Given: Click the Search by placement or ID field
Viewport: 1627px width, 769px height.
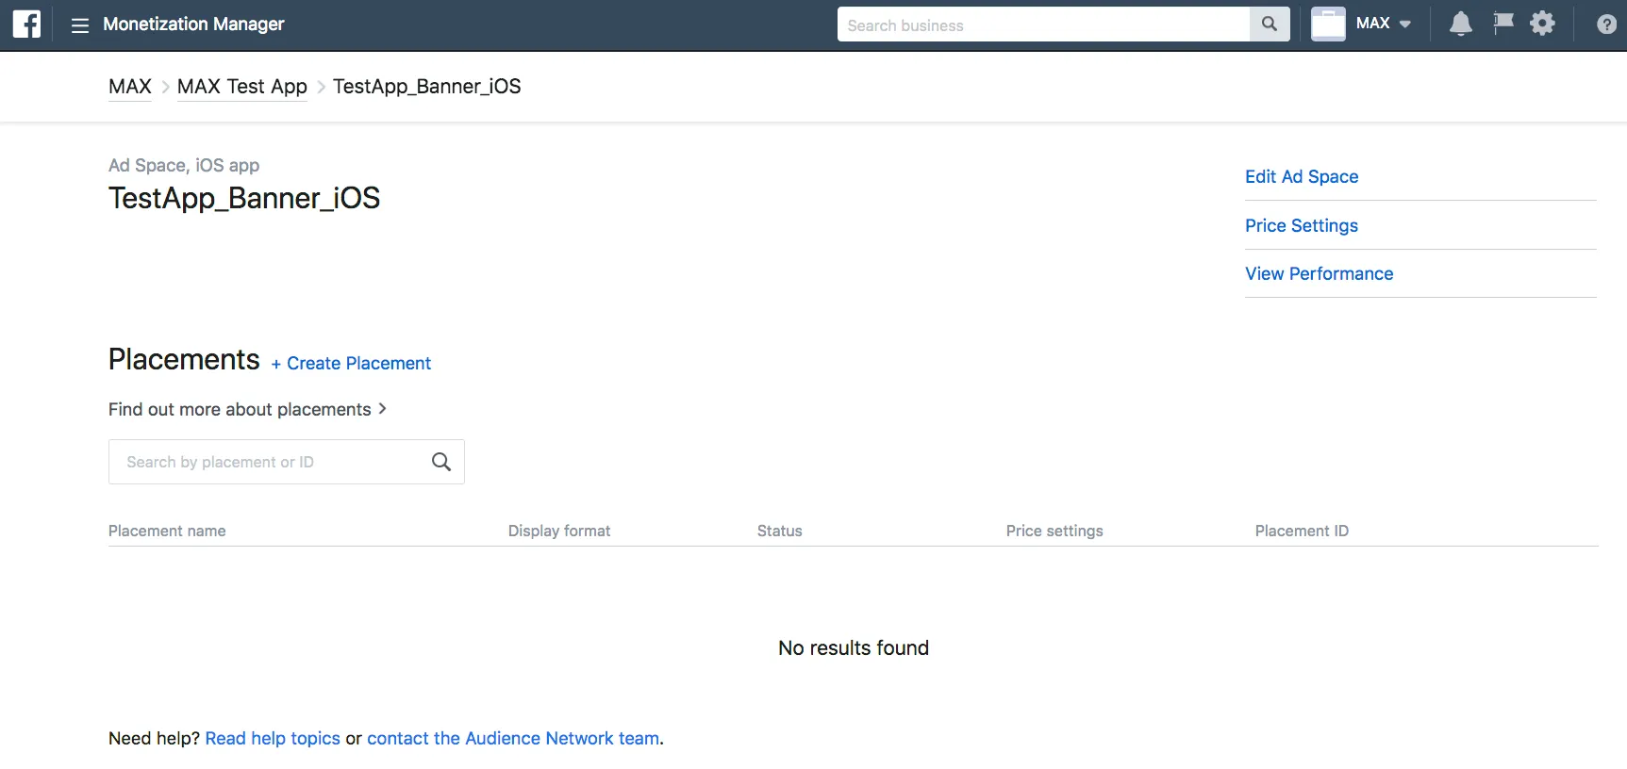Looking at the screenshot, I should pyautogui.click(x=269, y=462).
